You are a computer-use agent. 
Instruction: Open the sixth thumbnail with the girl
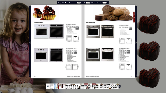point(84,86)
